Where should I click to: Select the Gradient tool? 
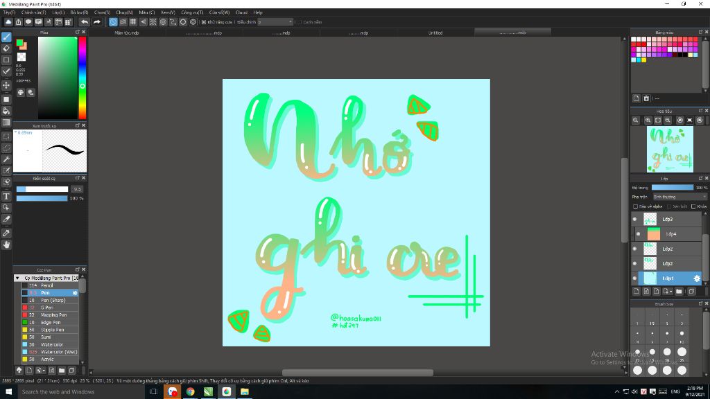pos(6,122)
